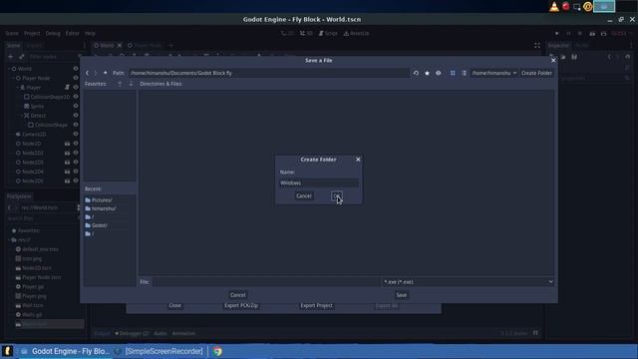Toggle visibility of the Sprite node
Viewport: 638px width, 359px height.
pyautogui.click(x=76, y=106)
